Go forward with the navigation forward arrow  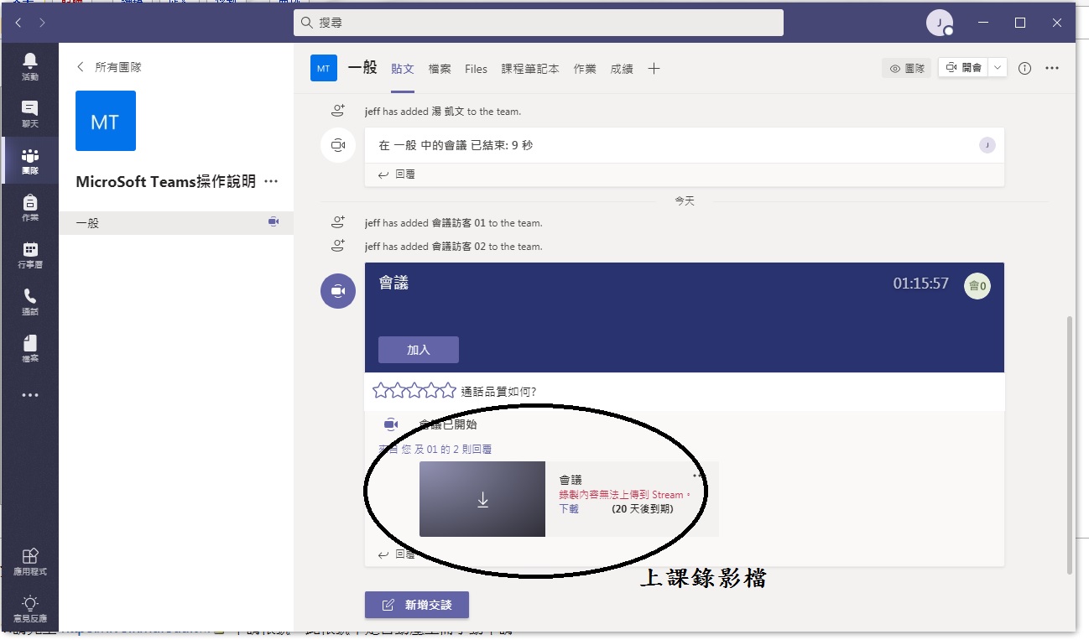coord(42,23)
